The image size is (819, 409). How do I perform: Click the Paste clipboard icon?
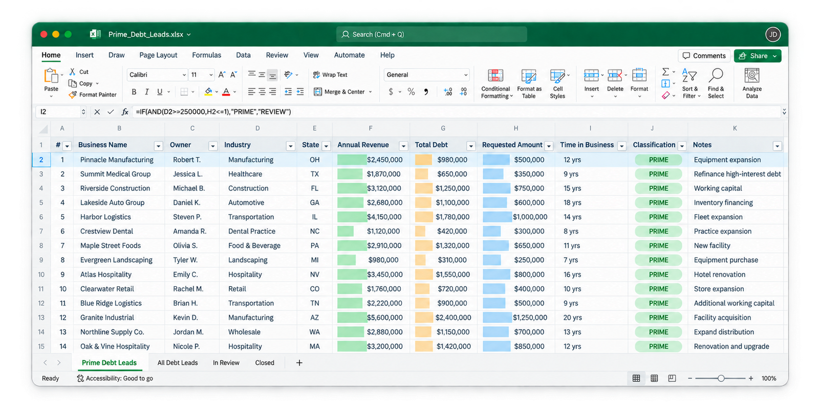pyautogui.click(x=51, y=76)
